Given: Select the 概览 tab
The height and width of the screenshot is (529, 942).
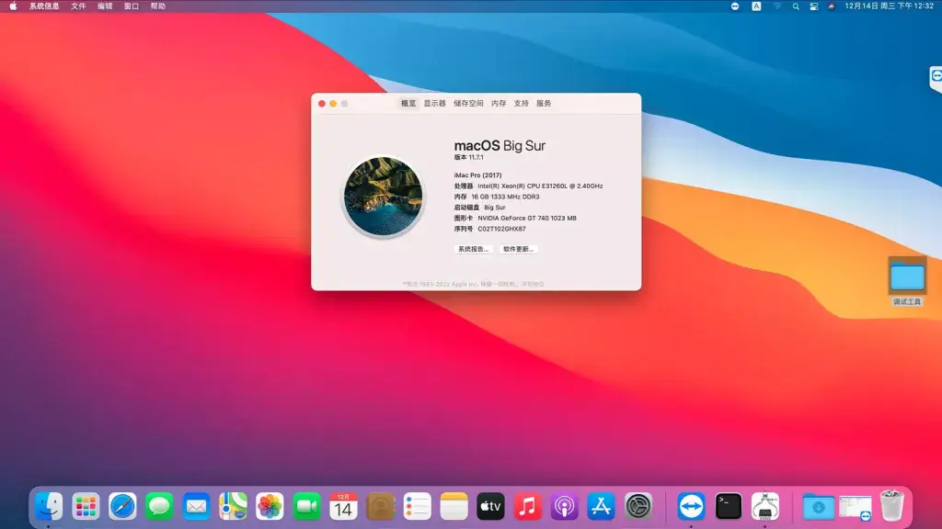Looking at the screenshot, I should click(408, 103).
